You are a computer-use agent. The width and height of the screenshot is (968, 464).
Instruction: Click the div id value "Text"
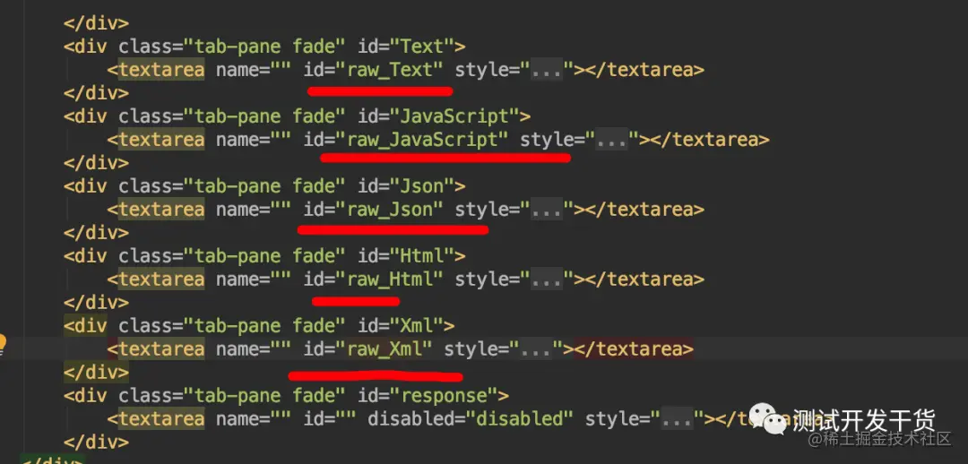(423, 47)
